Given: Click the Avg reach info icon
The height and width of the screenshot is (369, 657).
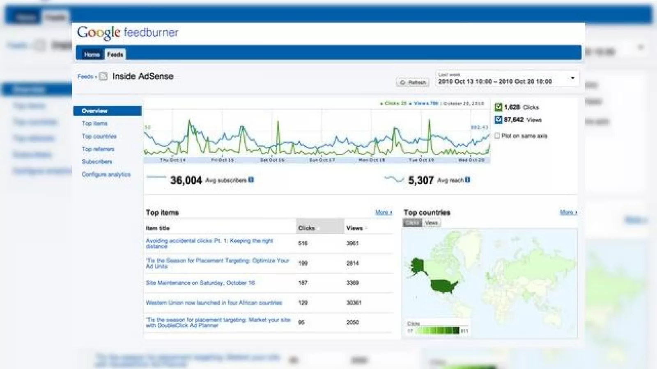Looking at the screenshot, I should click(467, 180).
